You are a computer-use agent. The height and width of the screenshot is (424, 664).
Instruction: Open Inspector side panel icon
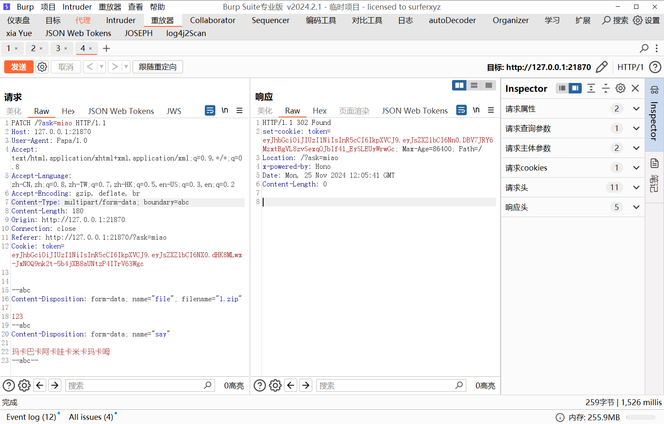[654, 90]
